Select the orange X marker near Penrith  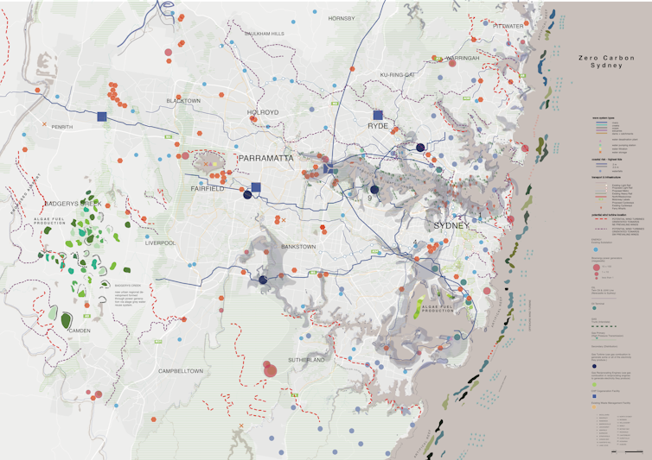tap(44, 125)
